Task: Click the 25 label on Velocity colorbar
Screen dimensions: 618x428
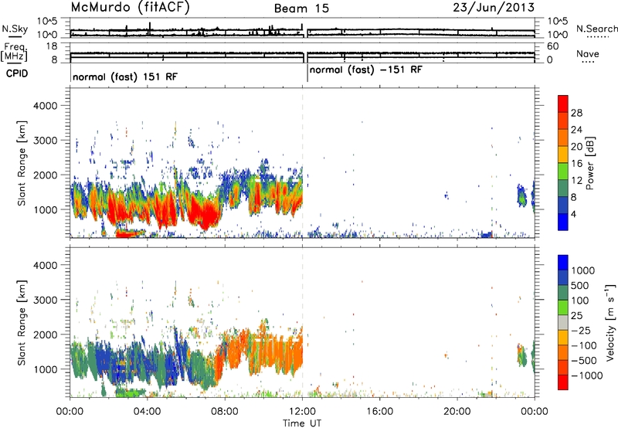Action: 576,315
